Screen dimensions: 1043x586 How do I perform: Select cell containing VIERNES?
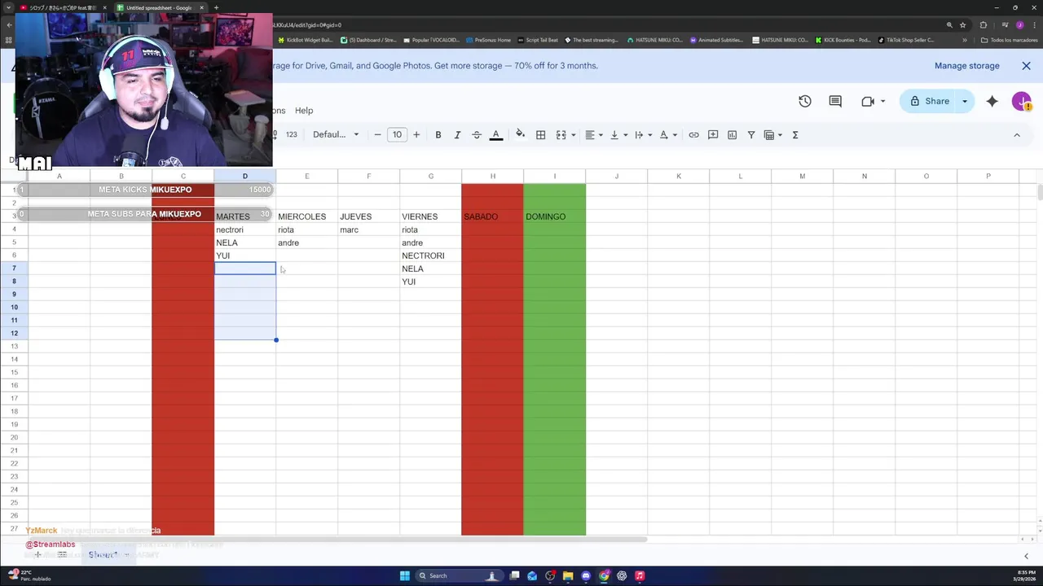coord(430,216)
